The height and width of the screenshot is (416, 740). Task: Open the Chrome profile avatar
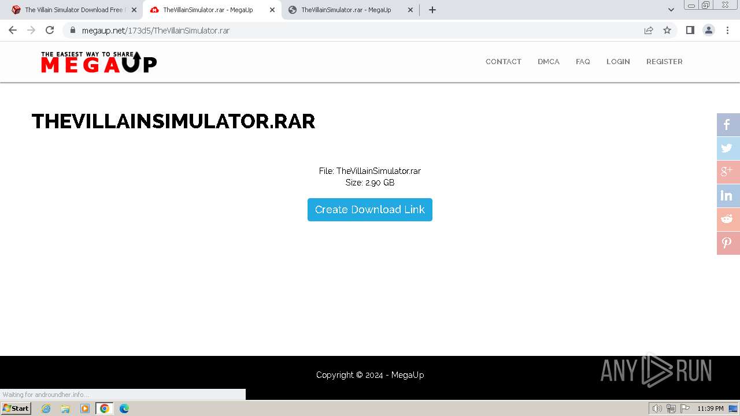pos(709,30)
